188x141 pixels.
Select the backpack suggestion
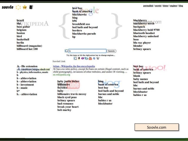click(139, 26)
